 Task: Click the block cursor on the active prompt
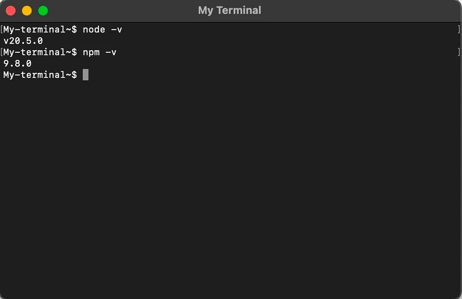pyautogui.click(x=85, y=75)
